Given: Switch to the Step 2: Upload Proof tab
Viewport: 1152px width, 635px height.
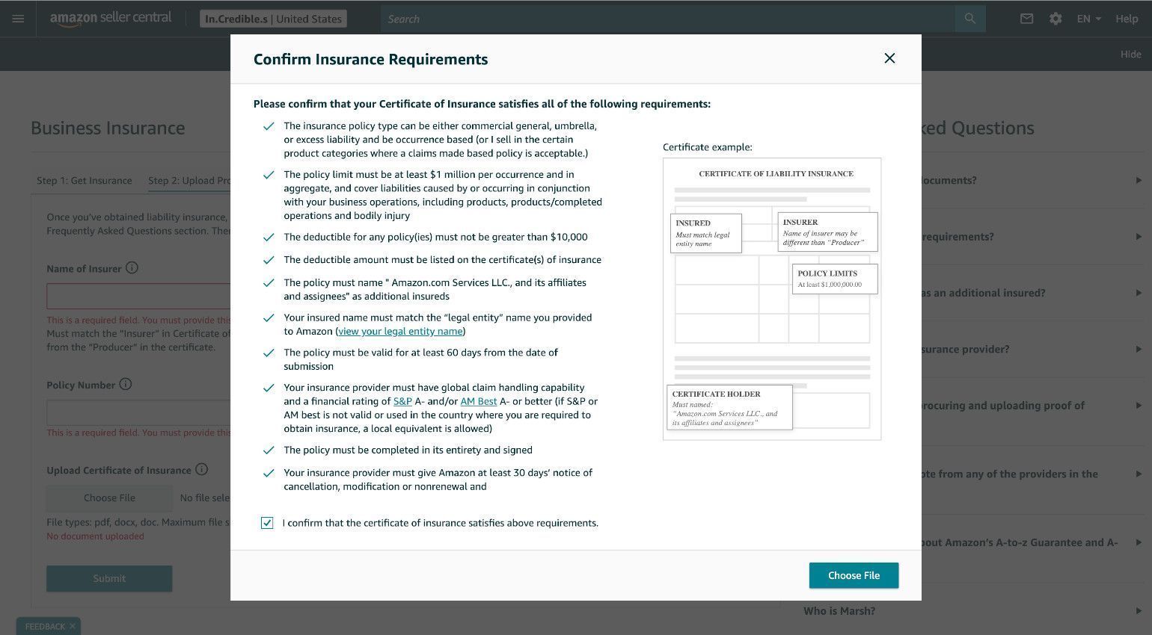Looking at the screenshot, I should pos(186,180).
